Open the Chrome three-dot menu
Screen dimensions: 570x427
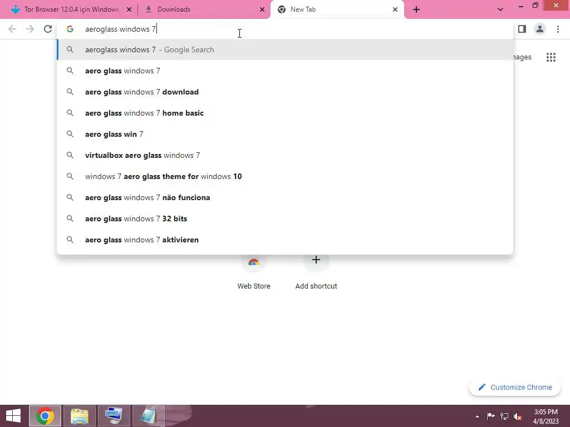click(558, 29)
